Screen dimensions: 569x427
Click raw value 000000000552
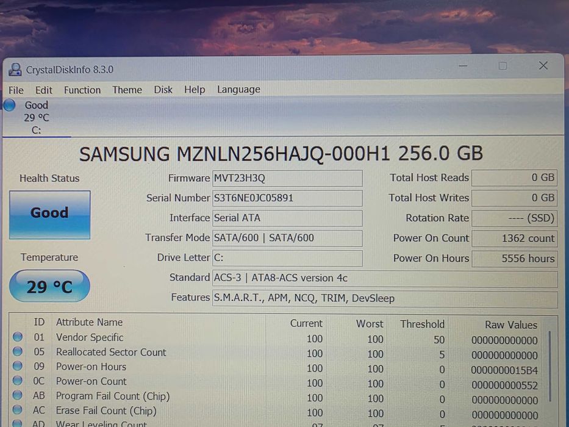point(504,386)
